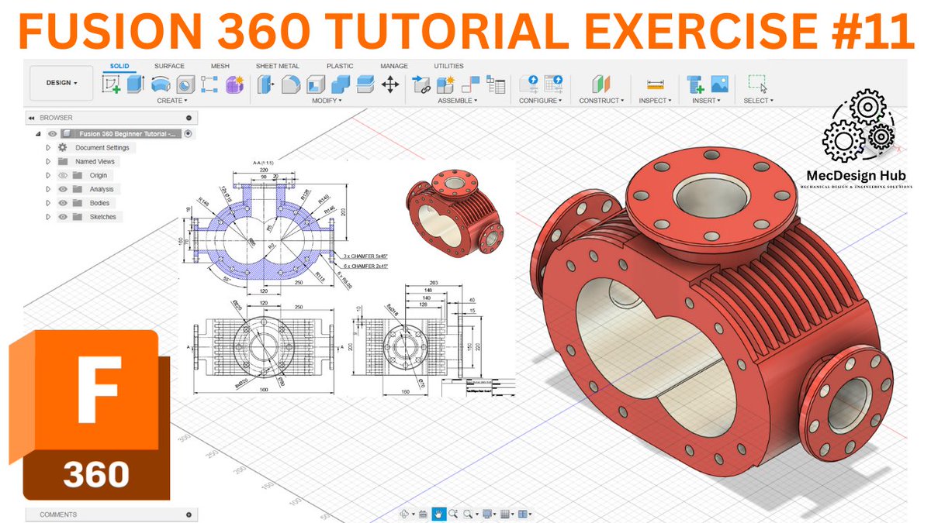Click the New Component icon

click(x=445, y=84)
